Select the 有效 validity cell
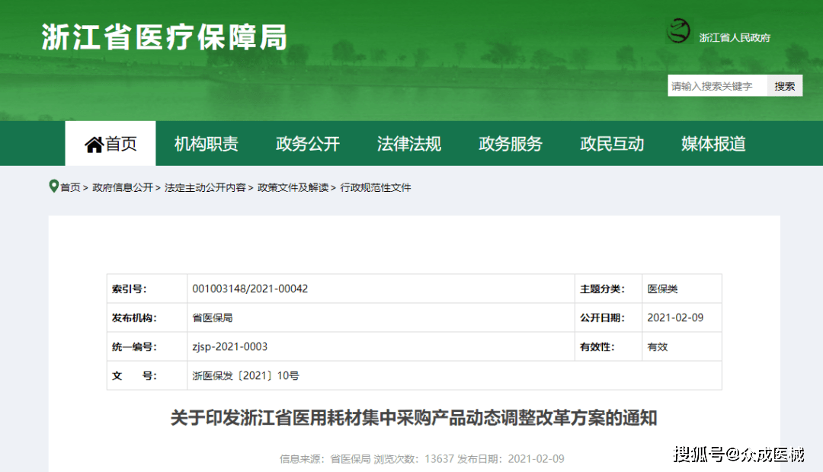Screen dimensions: 823x472 [682, 346]
